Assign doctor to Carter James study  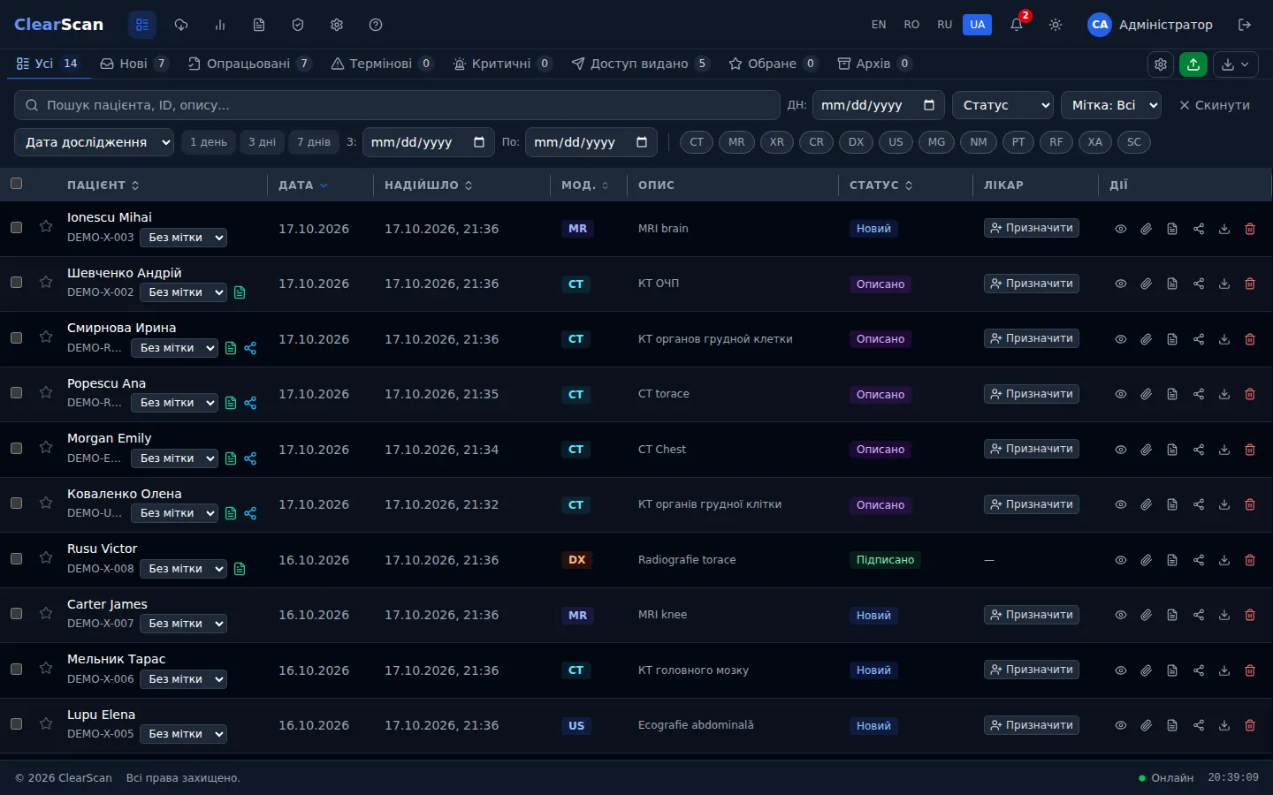click(x=1032, y=615)
